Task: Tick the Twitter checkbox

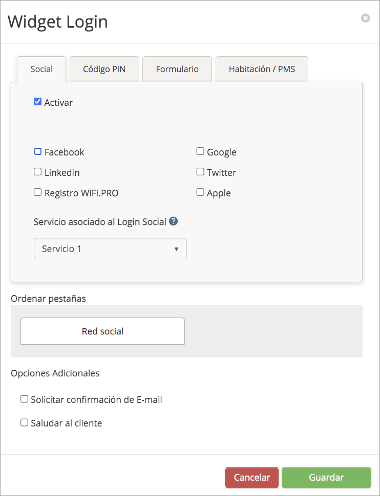Action: click(200, 172)
